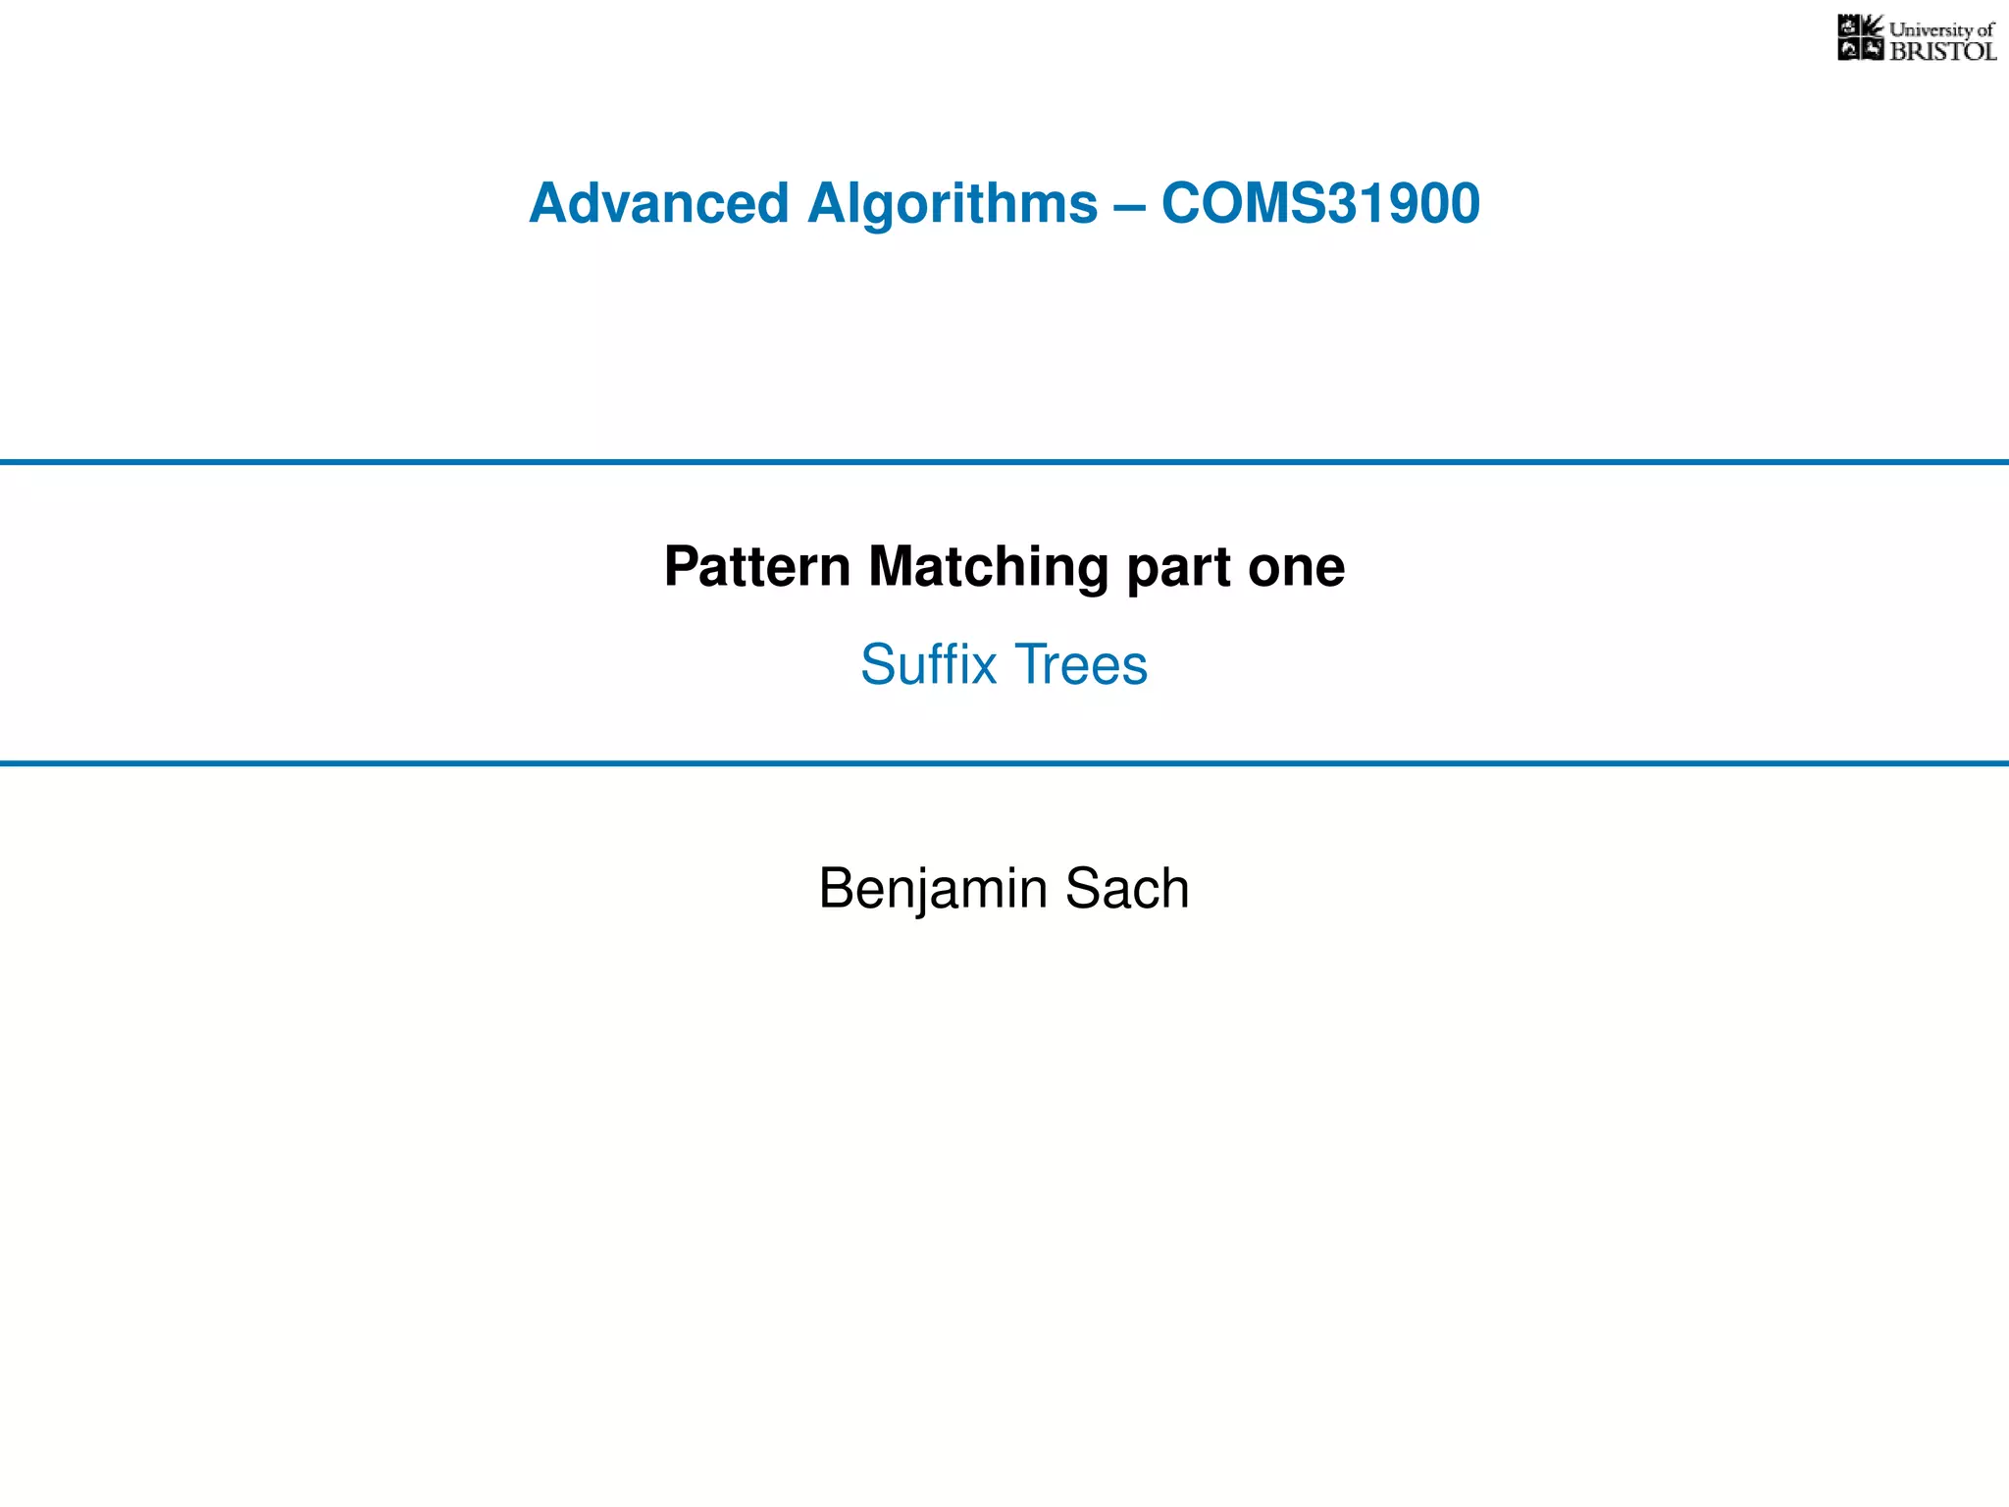Click the surname "Sach"

tap(1127, 888)
